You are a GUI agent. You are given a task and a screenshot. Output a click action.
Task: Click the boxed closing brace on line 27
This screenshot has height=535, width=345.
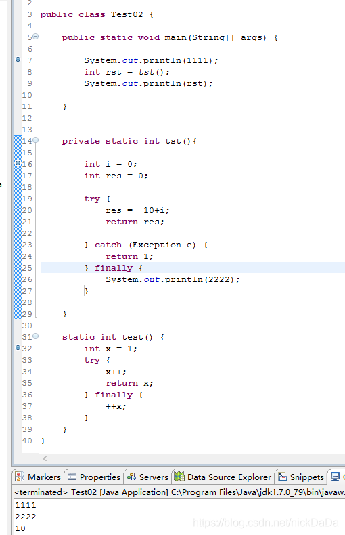coord(87,291)
